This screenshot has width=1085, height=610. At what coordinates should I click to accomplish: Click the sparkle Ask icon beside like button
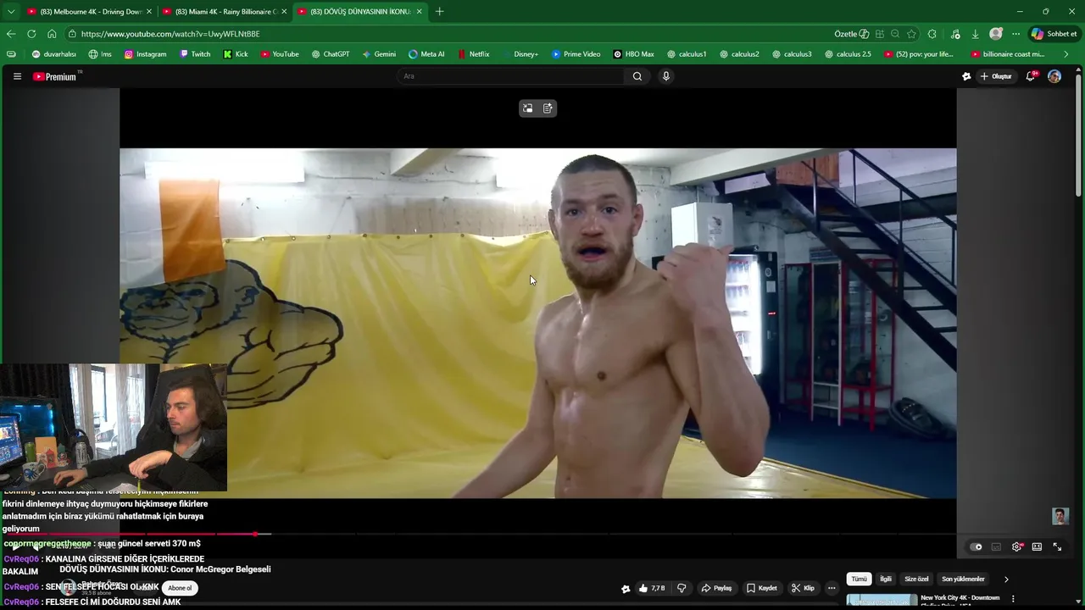626,589
